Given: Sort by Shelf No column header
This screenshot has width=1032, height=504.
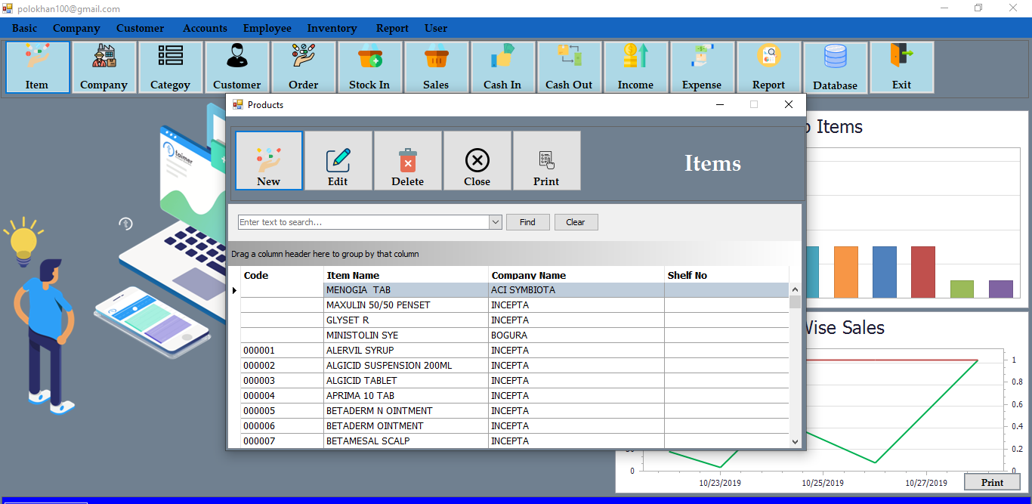Looking at the screenshot, I should pos(726,275).
